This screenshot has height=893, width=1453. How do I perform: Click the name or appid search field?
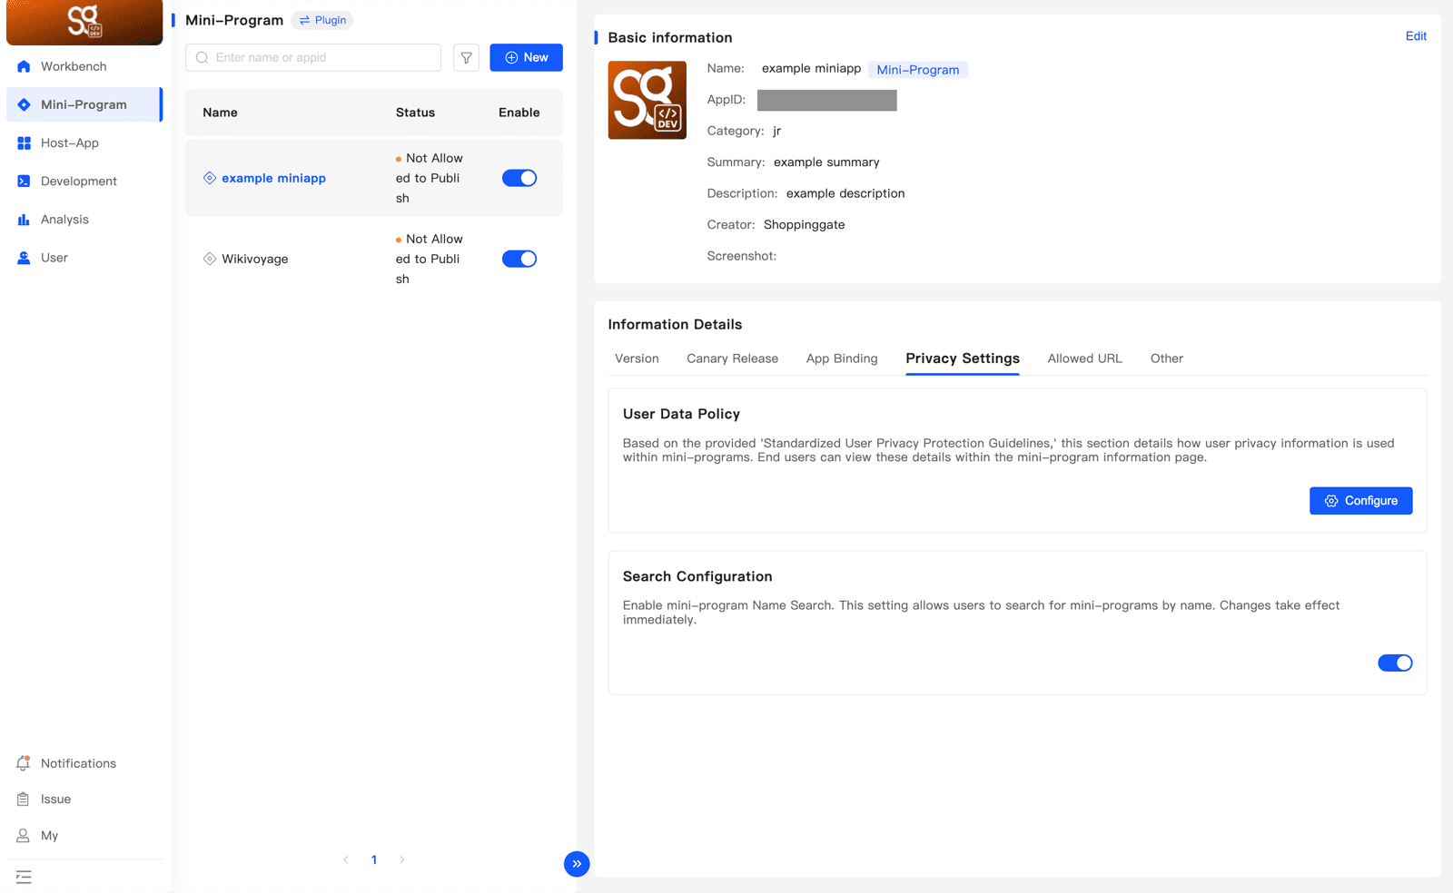pos(313,57)
